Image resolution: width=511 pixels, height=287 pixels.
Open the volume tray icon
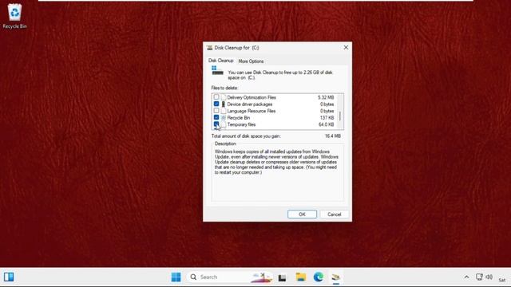pos(489,277)
